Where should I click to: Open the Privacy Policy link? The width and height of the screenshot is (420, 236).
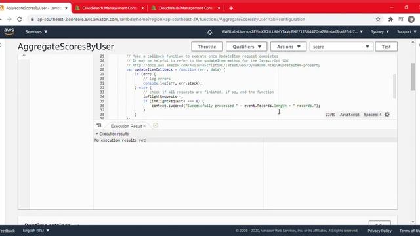point(379,231)
